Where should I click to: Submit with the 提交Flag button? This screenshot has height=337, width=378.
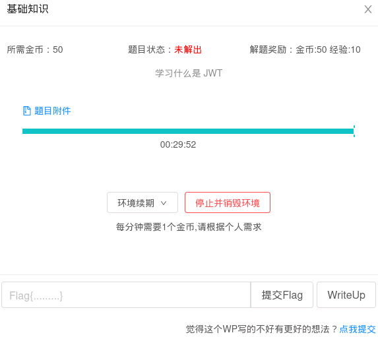coord(282,295)
